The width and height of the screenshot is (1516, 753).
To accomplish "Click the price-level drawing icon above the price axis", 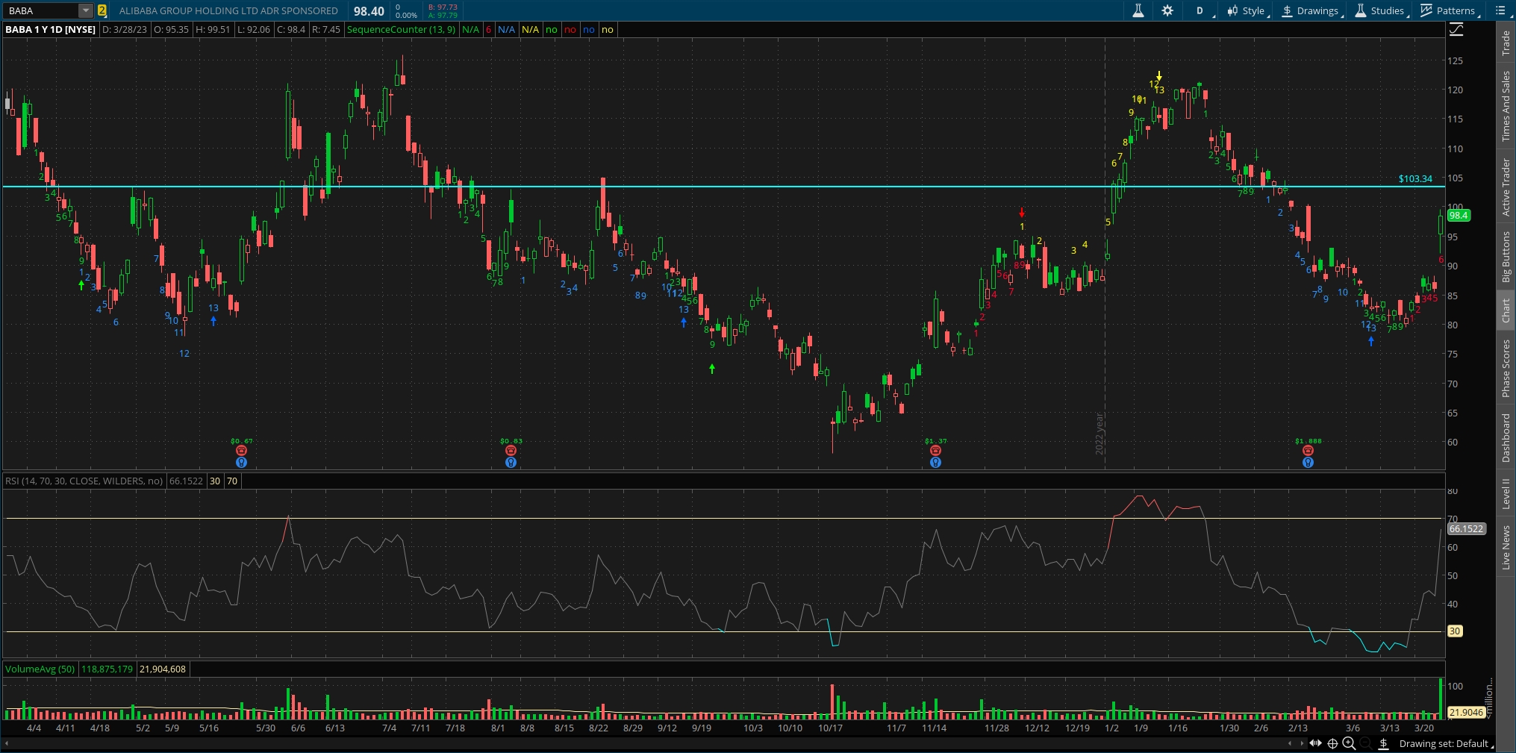I will click(x=1456, y=30).
